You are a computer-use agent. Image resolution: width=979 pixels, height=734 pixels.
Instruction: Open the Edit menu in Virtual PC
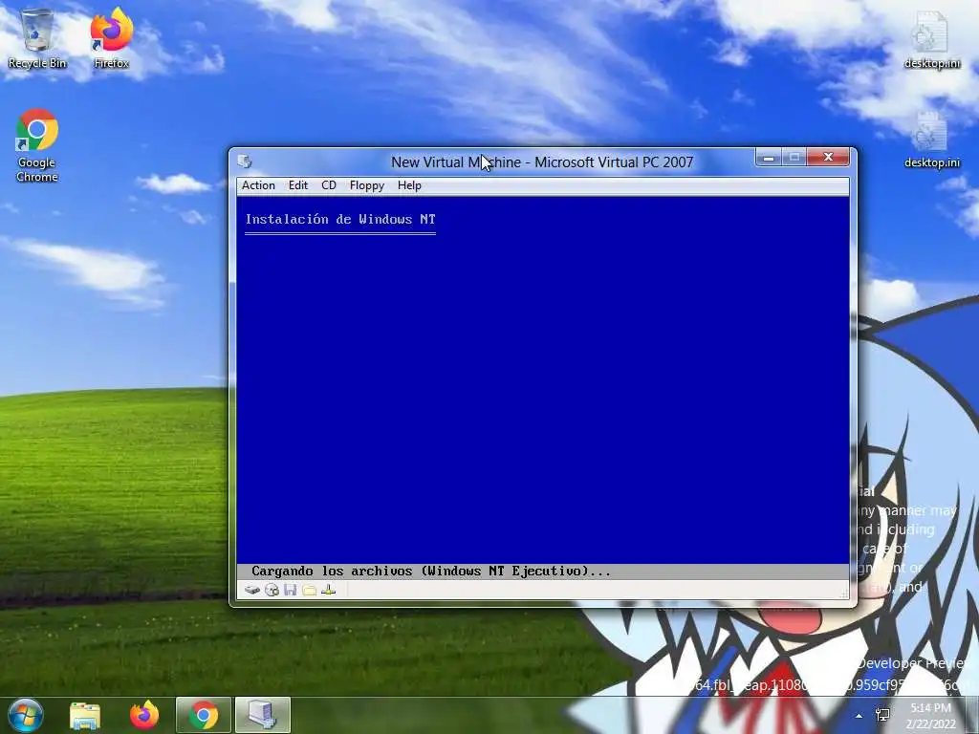coord(298,185)
